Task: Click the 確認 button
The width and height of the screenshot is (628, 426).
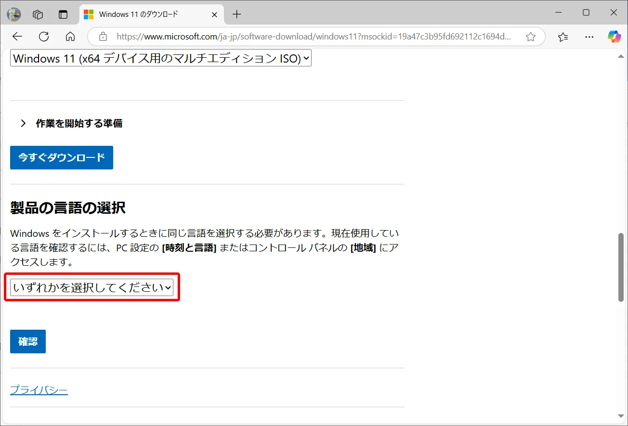Action: pos(28,341)
